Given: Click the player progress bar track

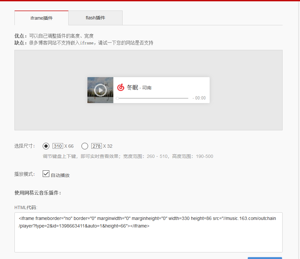Looking at the screenshot, I should tap(153, 98).
